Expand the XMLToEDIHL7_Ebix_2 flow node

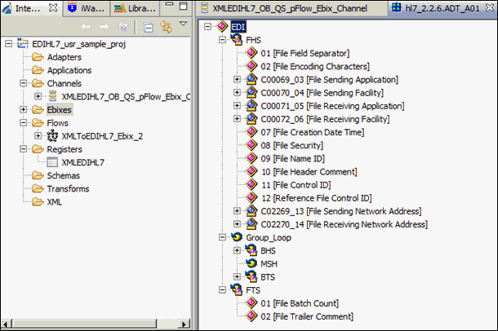(38, 135)
